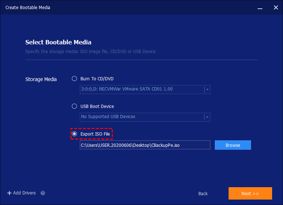Expand the CD/DVD drive dropdown arrow
The image size is (283, 205).
207,89
